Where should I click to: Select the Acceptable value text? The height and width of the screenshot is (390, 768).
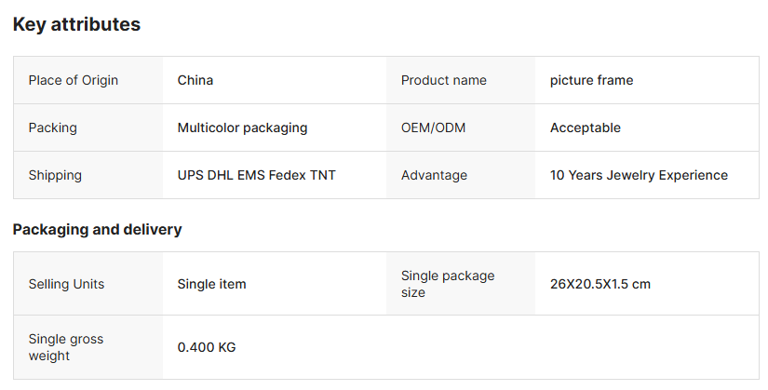tap(585, 128)
